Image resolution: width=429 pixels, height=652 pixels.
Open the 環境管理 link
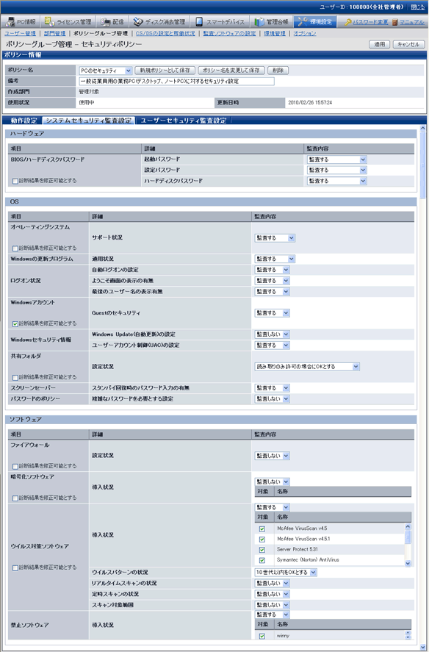click(275, 33)
